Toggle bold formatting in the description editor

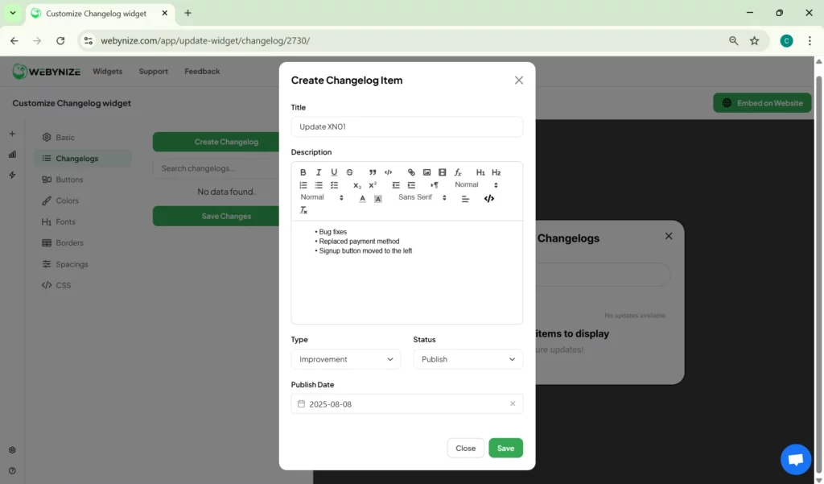tap(303, 172)
